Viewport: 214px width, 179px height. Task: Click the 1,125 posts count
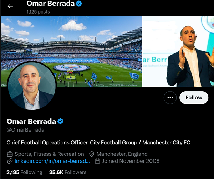pos(38,12)
